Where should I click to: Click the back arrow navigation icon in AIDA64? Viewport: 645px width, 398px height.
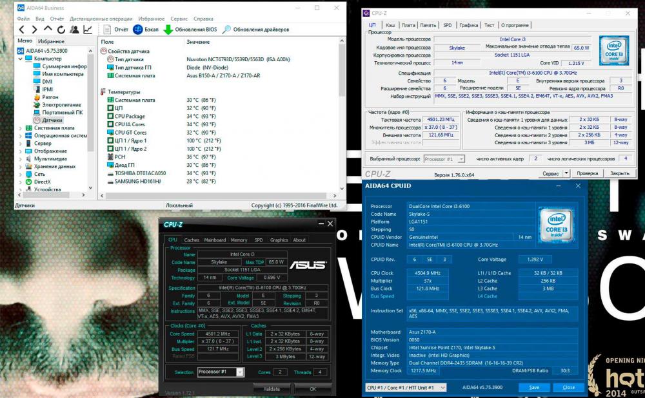[21, 28]
